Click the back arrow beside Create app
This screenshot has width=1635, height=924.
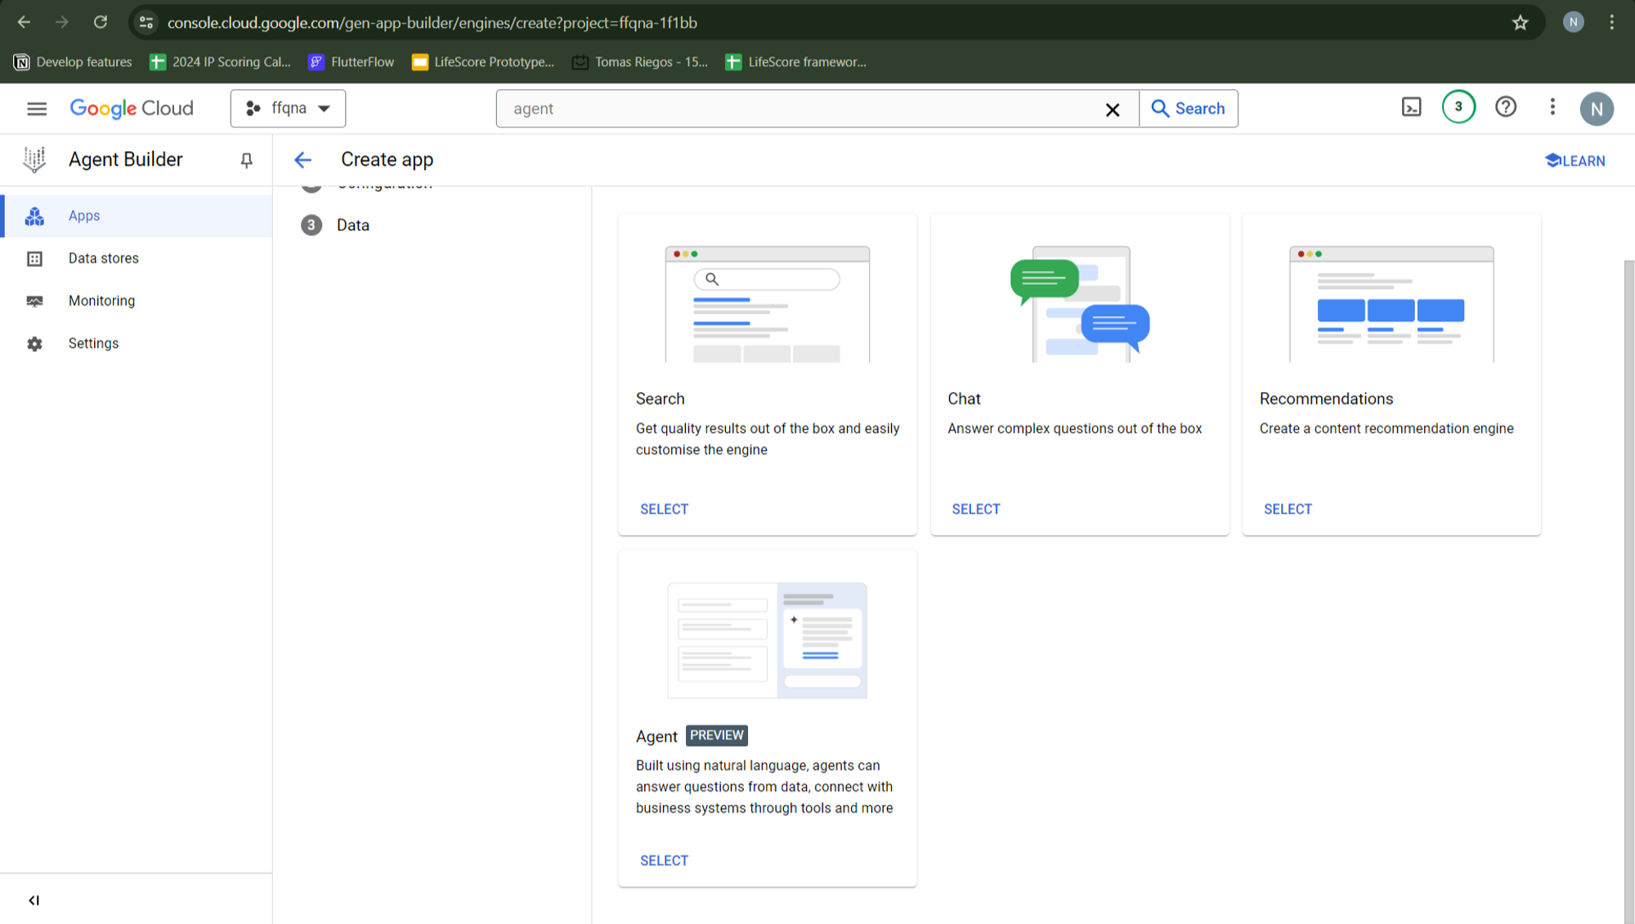[302, 160]
